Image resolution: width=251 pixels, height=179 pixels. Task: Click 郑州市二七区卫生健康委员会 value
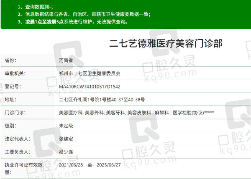pyautogui.click(x=90, y=73)
